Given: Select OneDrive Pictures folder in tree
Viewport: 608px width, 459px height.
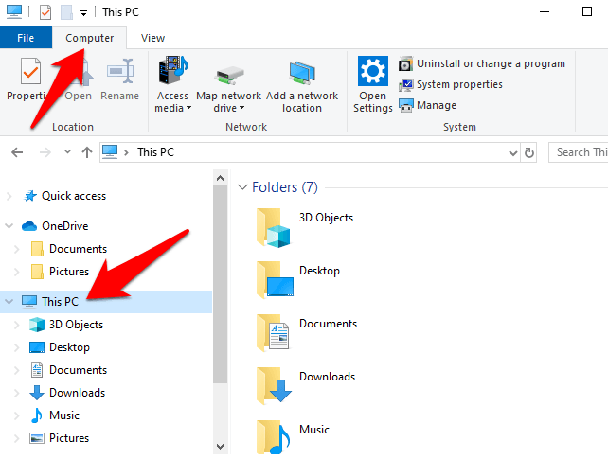Looking at the screenshot, I should pyautogui.click(x=69, y=272).
